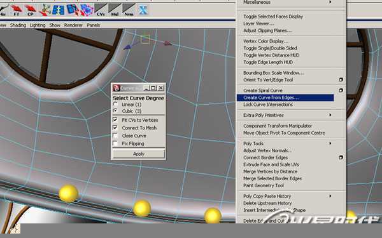Click the blue X shelf icon
Viewport: 382px width, 238px height.
pos(143,10)
